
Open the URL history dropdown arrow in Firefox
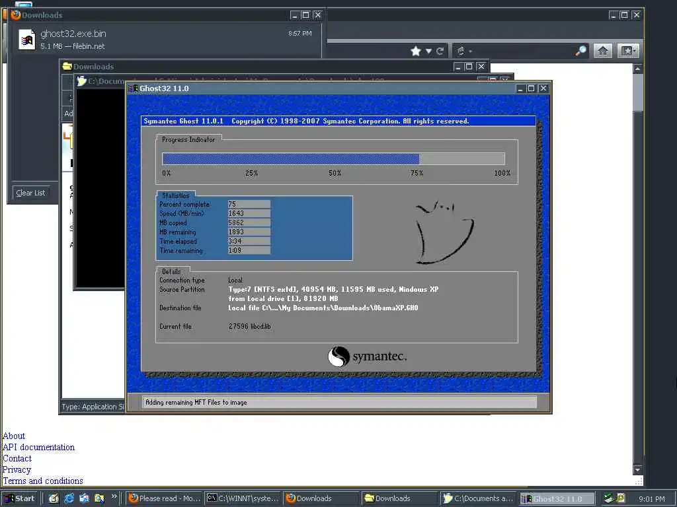coord(428,51)
